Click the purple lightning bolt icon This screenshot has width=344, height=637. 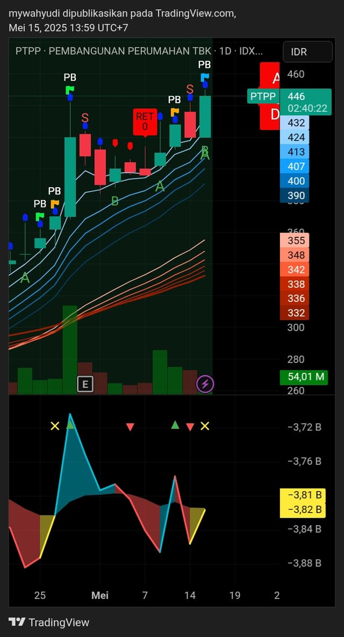[205, 384]
